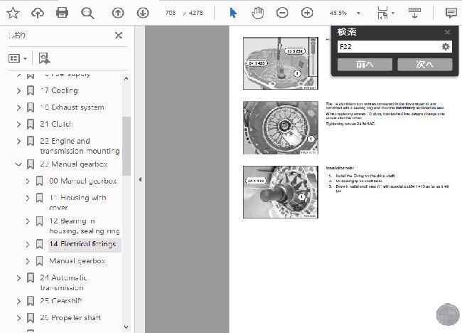Click the page number field showing 708
This screenshot has width=462, height=333.
click(x=171, y=13)
